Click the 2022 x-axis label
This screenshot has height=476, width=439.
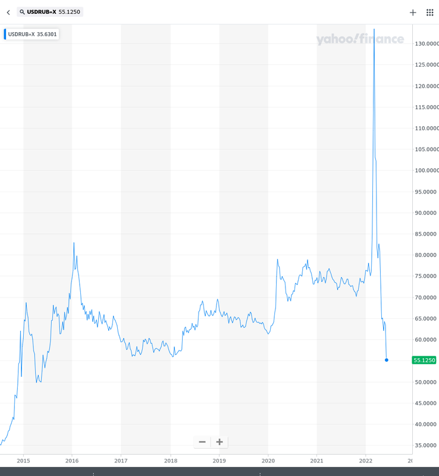point(365,461)
